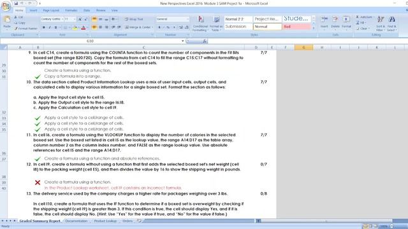Open the font size dropdown
Screen dimensions: 408x229
point(75,19)
